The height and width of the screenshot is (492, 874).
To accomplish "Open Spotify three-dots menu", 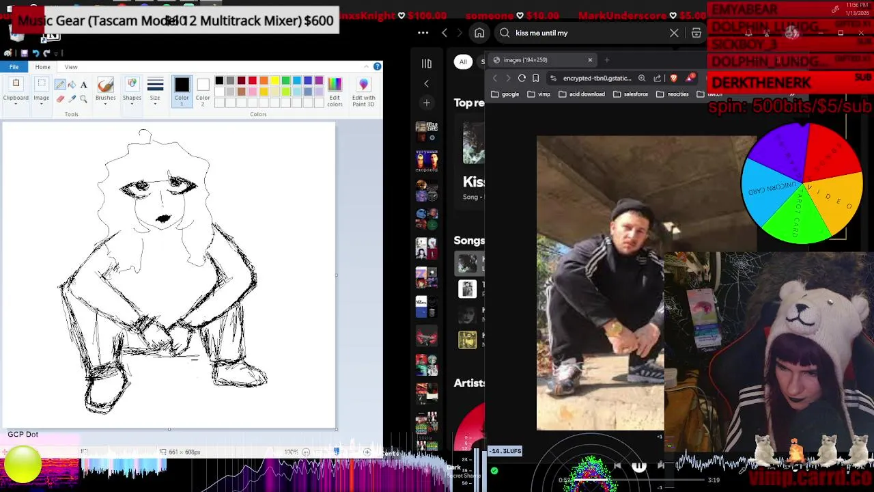I will pos(423,33).
